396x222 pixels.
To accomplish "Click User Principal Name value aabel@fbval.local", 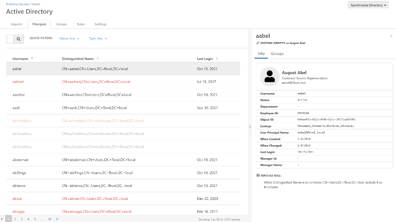I will point(311,132).
